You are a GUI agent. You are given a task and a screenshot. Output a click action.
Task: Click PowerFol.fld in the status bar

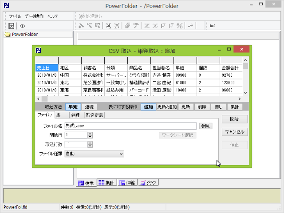[x=16, y=207]
